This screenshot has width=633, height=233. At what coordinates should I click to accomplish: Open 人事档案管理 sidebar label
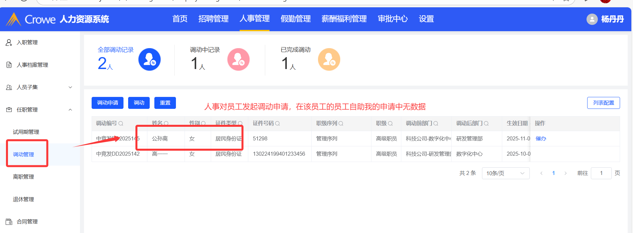point(33,65)
